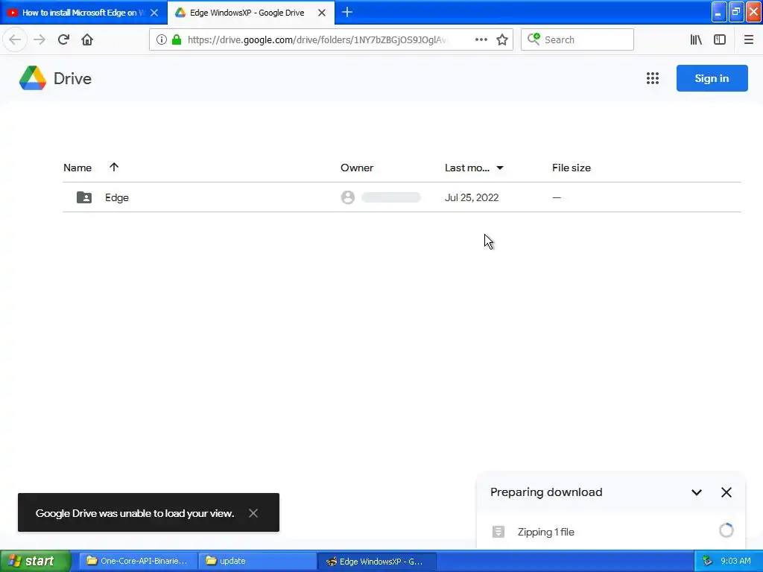This screenshot has width=763, height=572.
Task: Click the Owner column header
Action: click(357, 168)
